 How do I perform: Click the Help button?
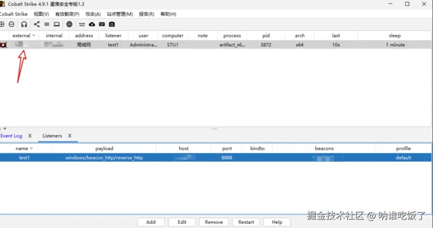click(277, 222)
